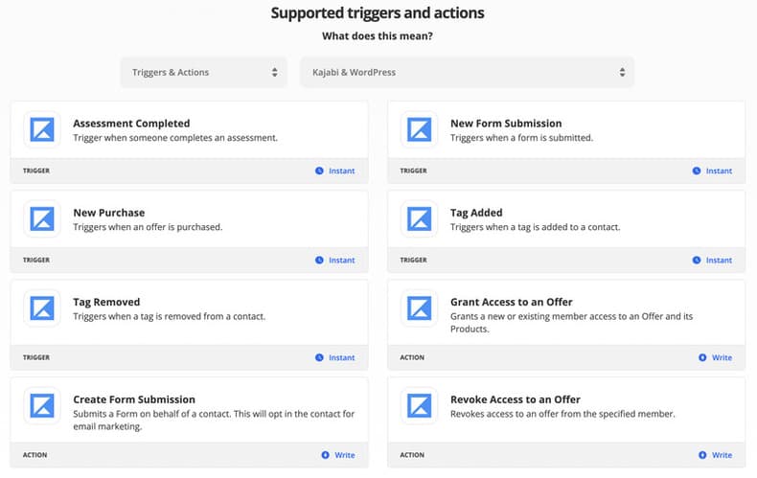
Task: Open Tag Added trigger title
Action: pos(476,213)
